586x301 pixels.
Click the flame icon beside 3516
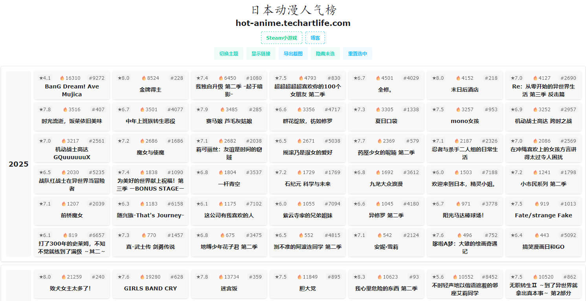(65, 110)
